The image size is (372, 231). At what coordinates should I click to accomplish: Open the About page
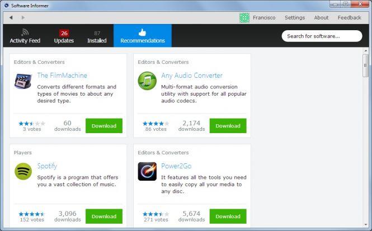[x=321, y=17]
